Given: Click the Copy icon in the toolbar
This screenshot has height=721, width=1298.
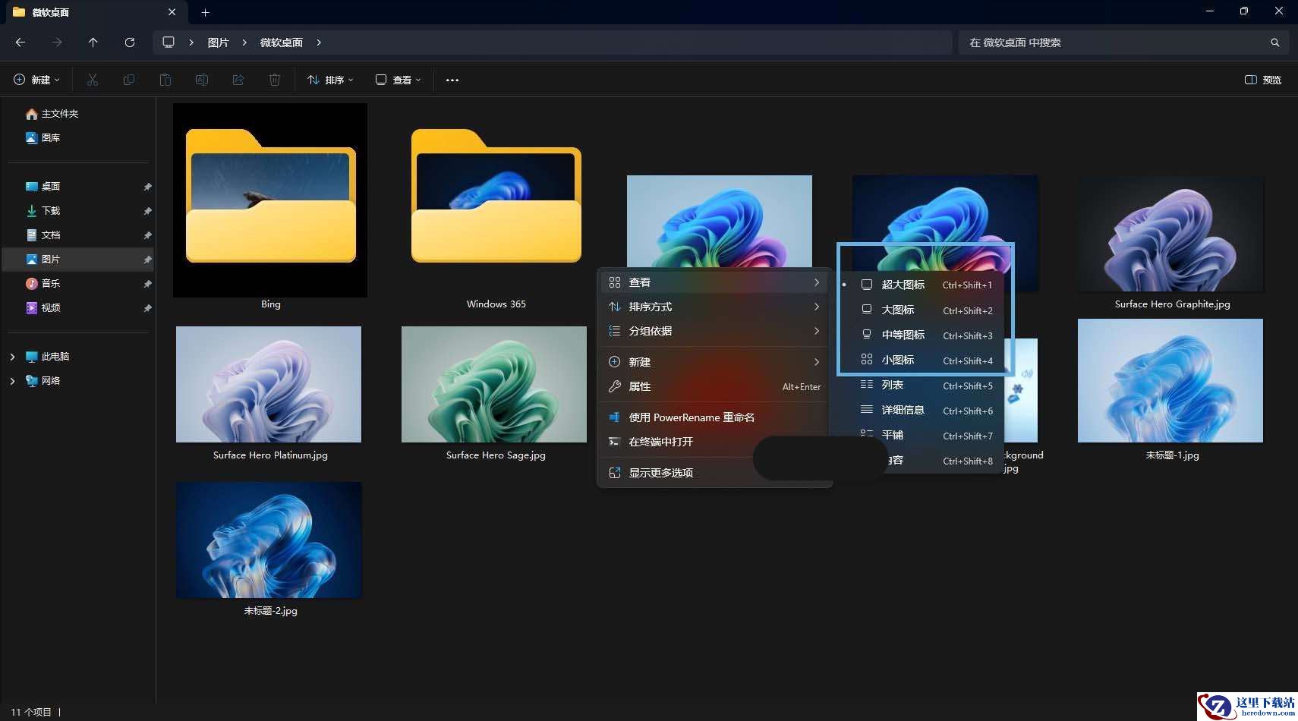Looking at the screenshot, I should tap(129, 80).
